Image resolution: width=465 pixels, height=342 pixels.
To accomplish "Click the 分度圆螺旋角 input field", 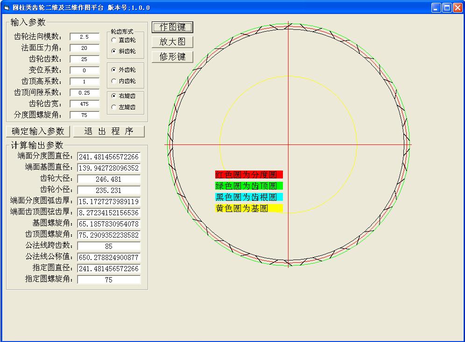I will [85, 115].
